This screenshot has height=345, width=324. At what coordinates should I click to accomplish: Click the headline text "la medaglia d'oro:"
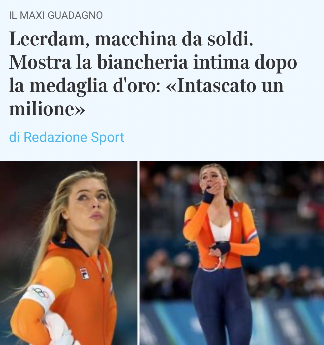coord(85,86)
